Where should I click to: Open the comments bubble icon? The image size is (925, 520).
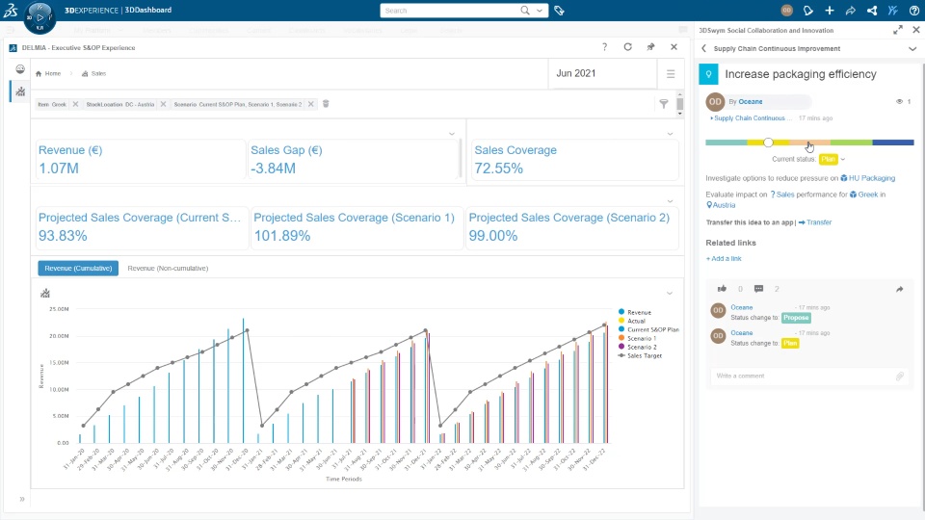(x=758, y=289)
